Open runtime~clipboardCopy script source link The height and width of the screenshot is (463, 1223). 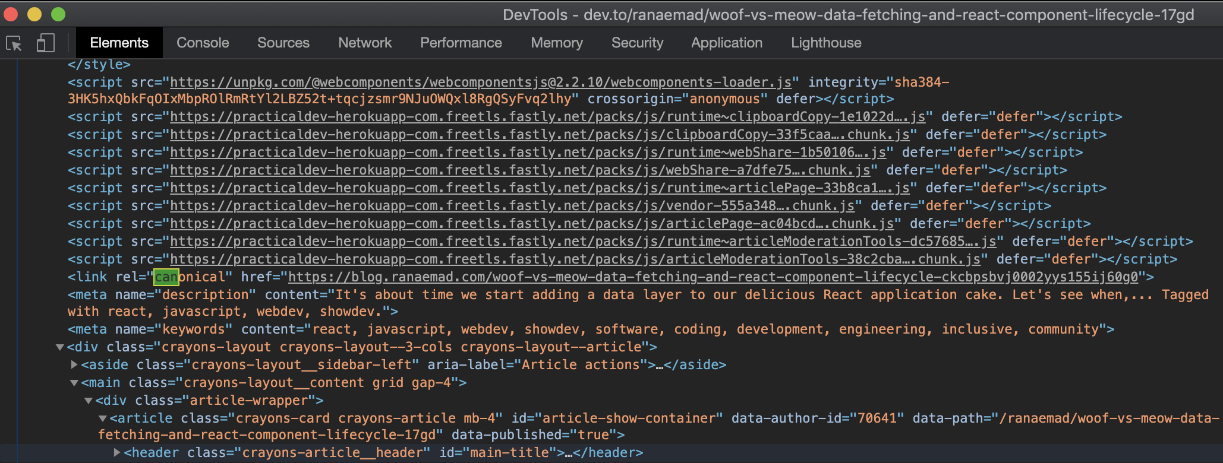[548, 116]
